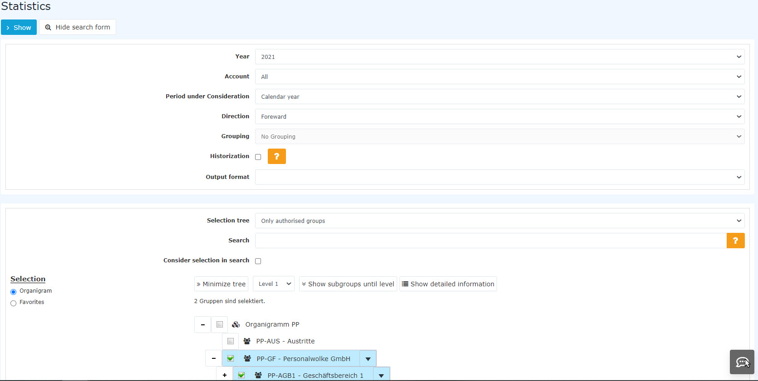Click '2 Gruppen sind selektiert.' text

pyautogui.click(x=230, y=301)
